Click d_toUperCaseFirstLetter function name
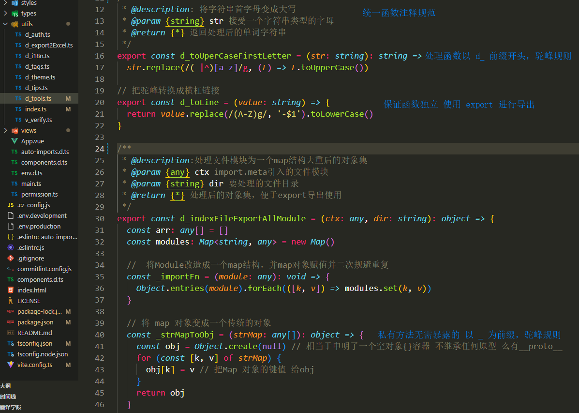The width and height of the screenshot is (579, 413). 236,56
